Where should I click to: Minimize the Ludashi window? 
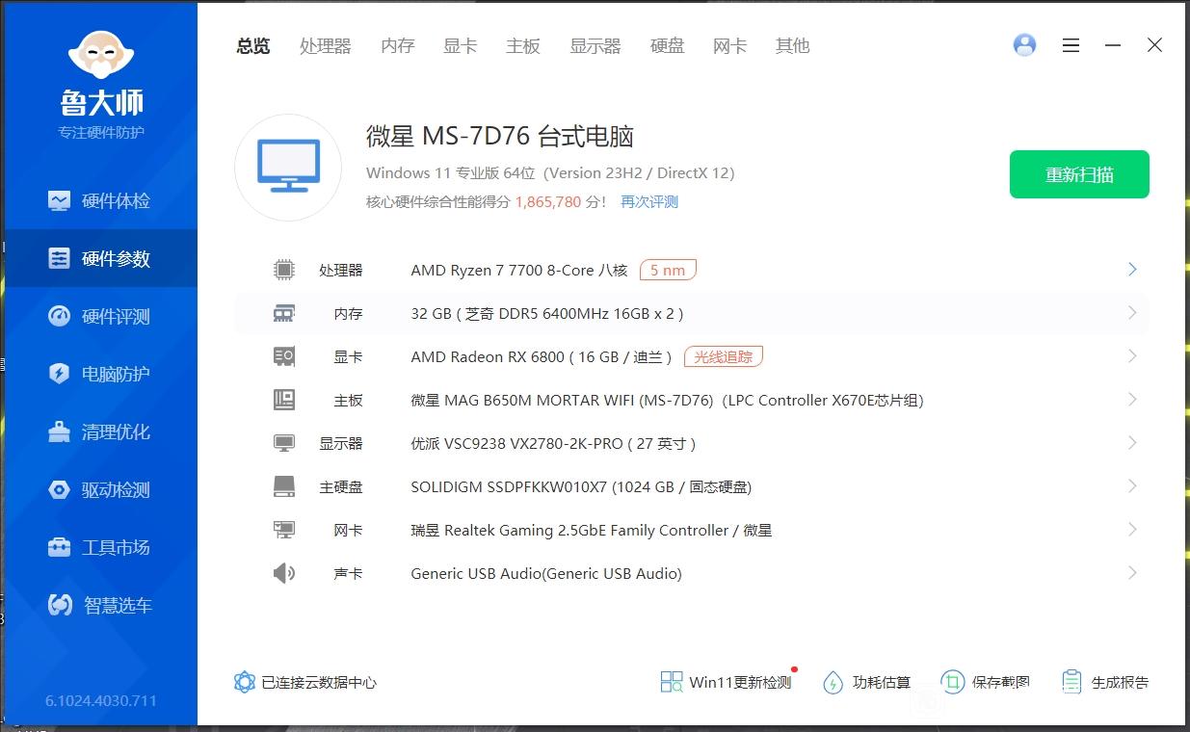pyautogui.click(x=1113, y=45)
